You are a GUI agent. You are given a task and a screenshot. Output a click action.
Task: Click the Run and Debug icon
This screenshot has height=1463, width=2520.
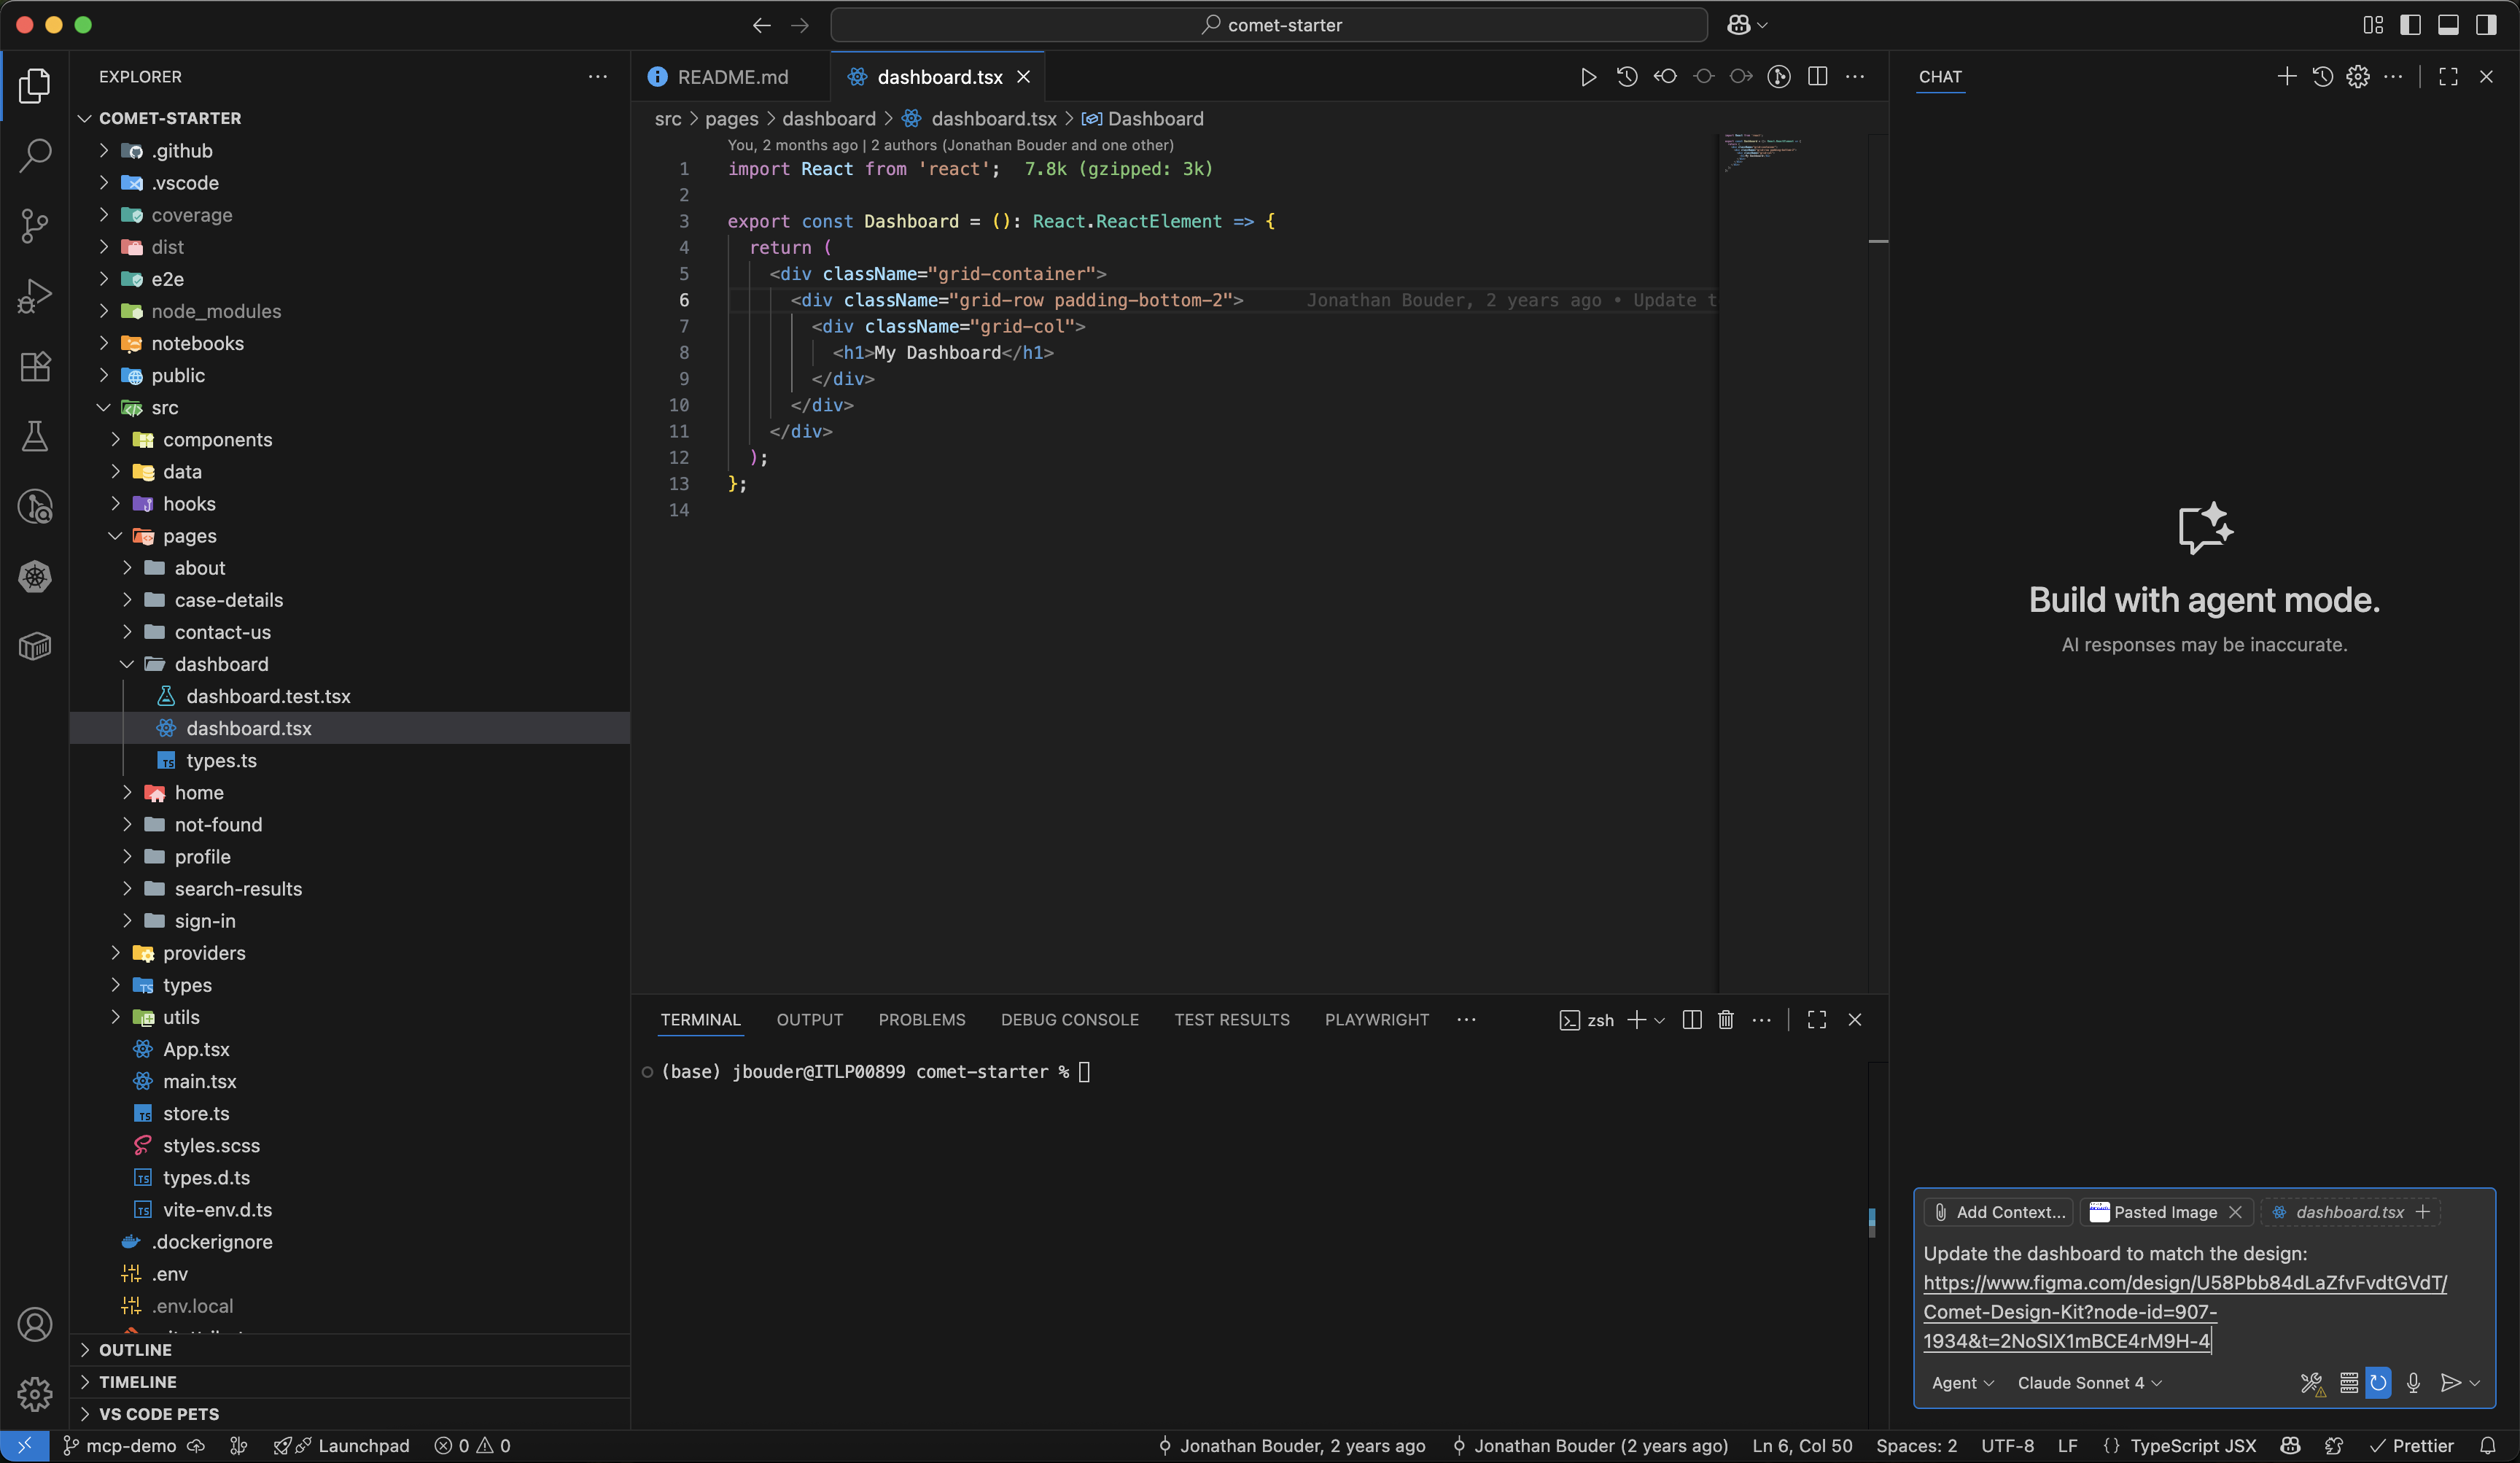[x=35, y=296]
